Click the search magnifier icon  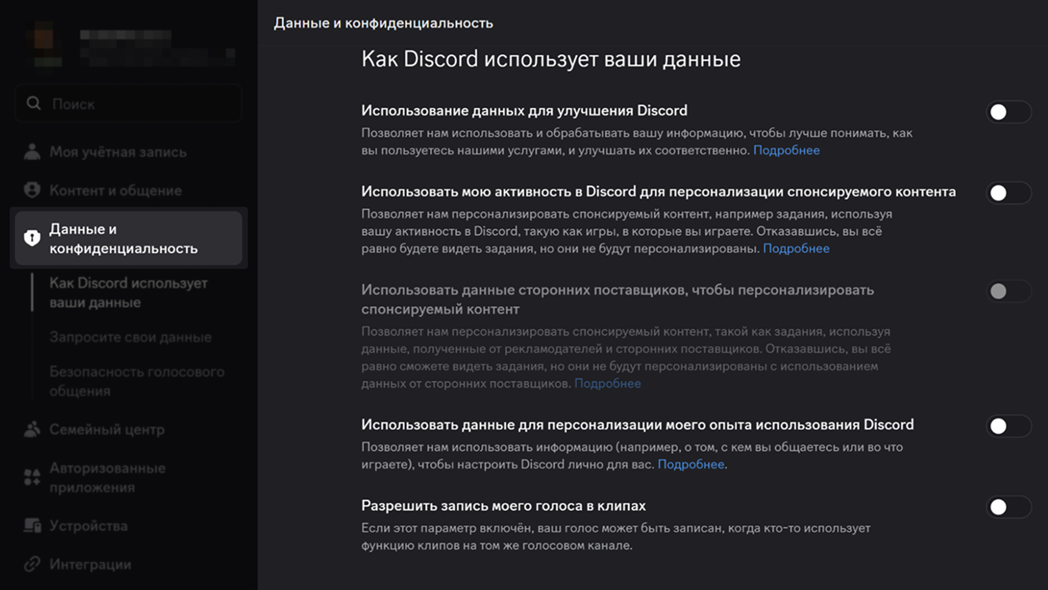pos(33,103)
